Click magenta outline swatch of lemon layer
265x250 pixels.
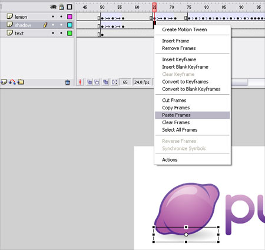pos(69,16)
